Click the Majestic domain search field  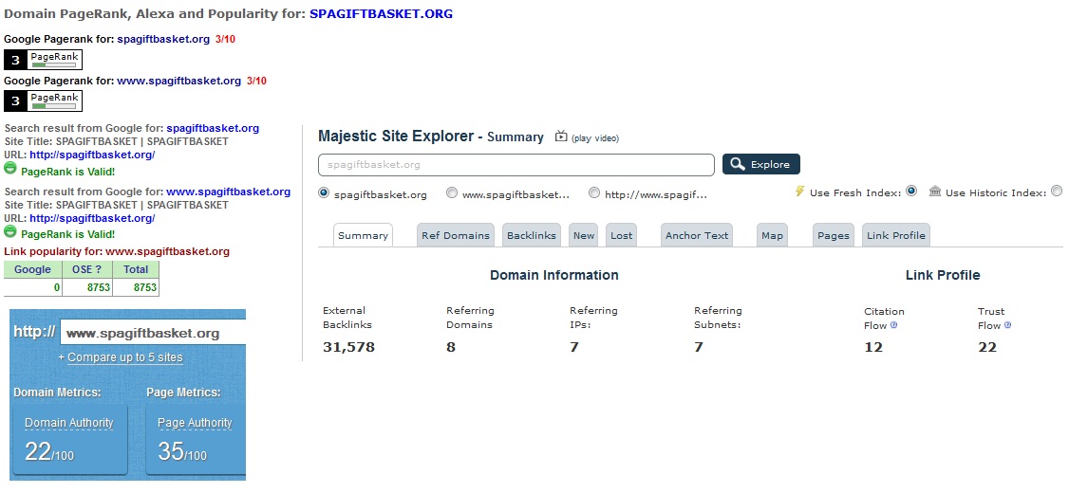pyautogui.click(x=516, y=165)
